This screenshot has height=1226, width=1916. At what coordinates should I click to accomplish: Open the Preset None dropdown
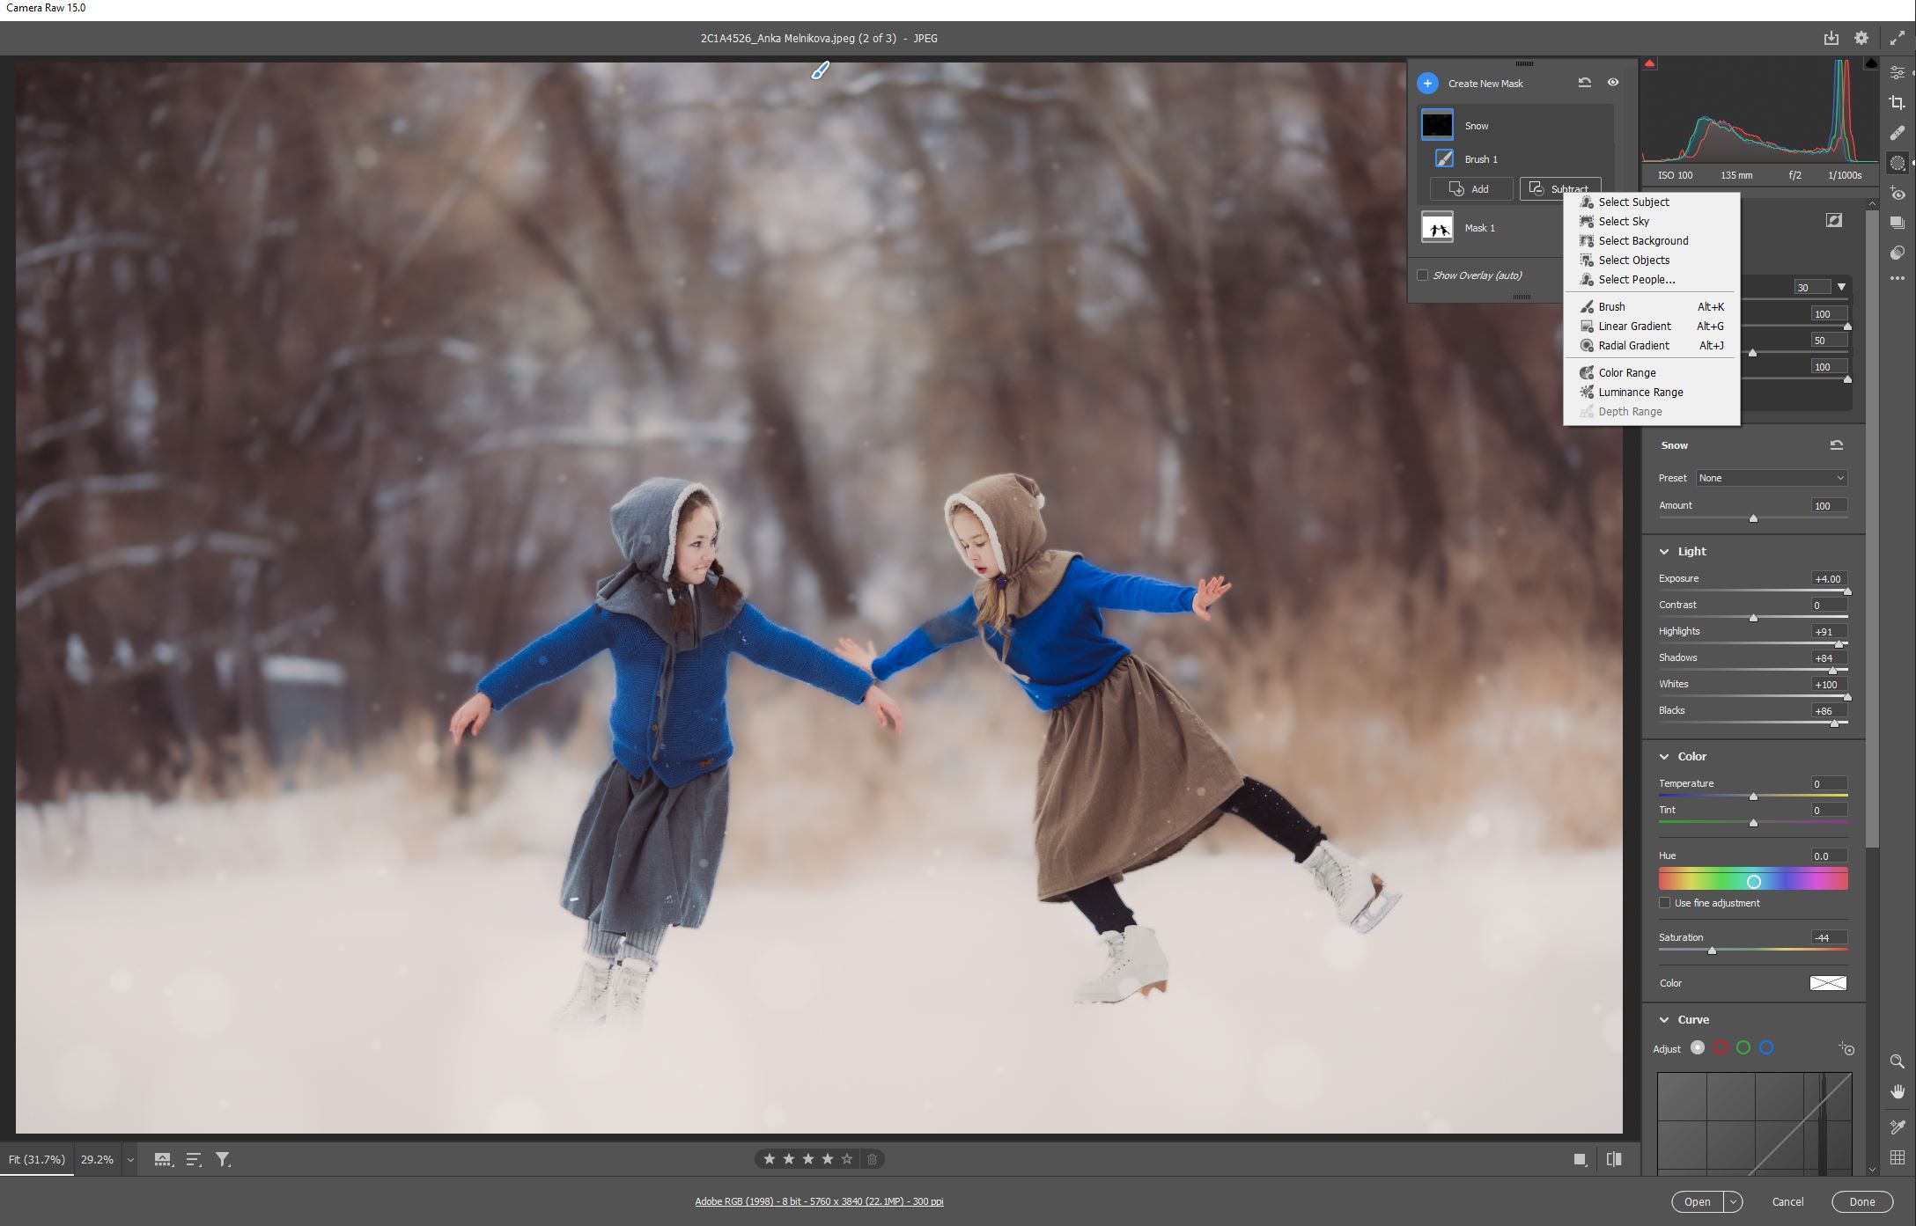click(x=1771, y=478)
